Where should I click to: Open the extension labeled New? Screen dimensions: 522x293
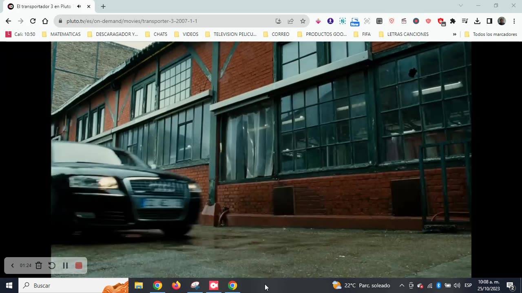click(x=355, y=22)
